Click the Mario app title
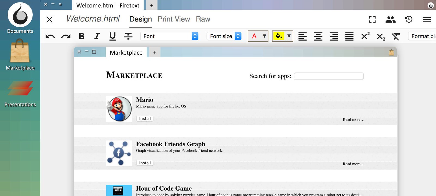This screenshot has height=196, width=436. 145,100
